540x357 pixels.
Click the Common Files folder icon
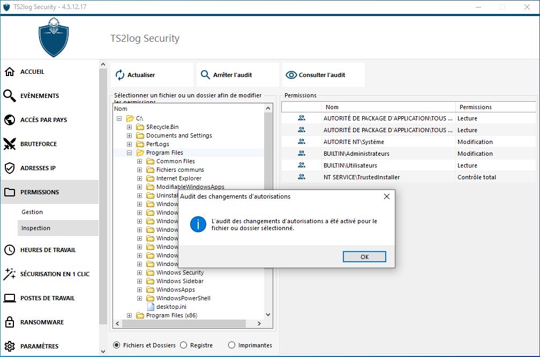(150, 161)
